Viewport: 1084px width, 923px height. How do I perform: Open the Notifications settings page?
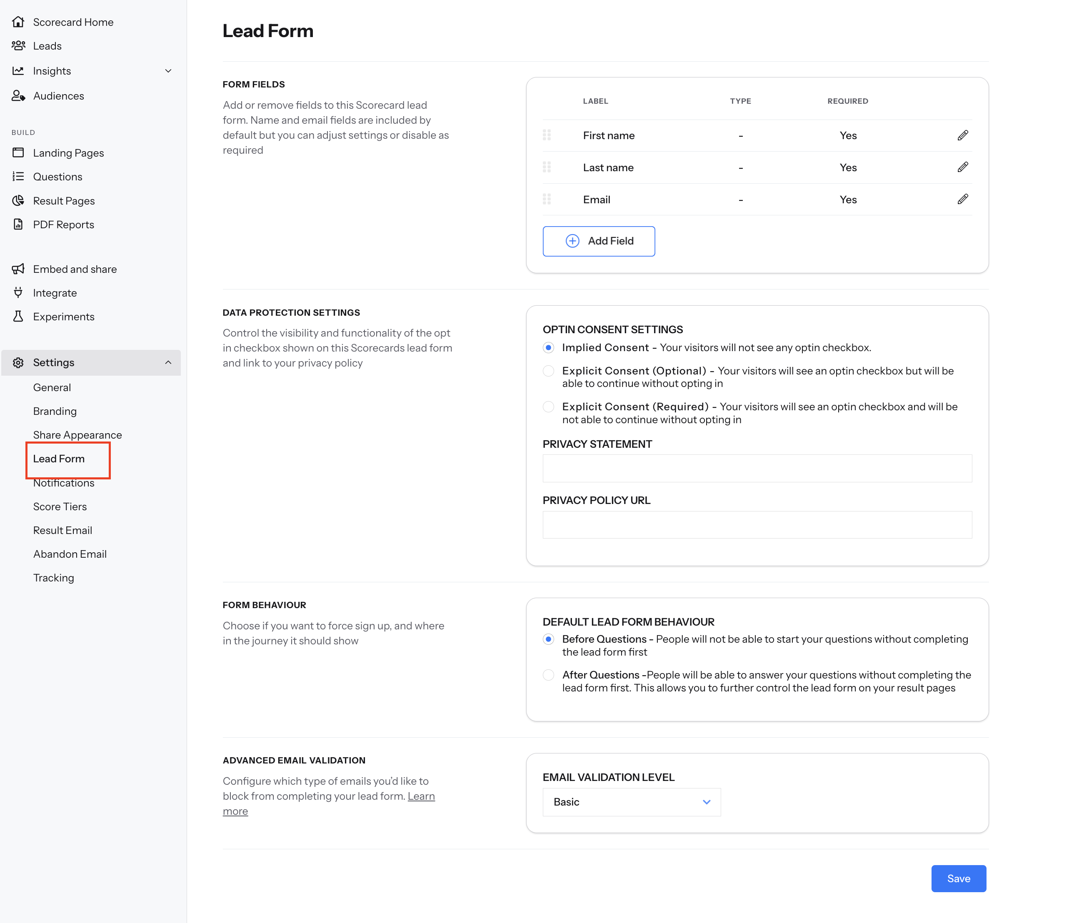coord(64,483)
